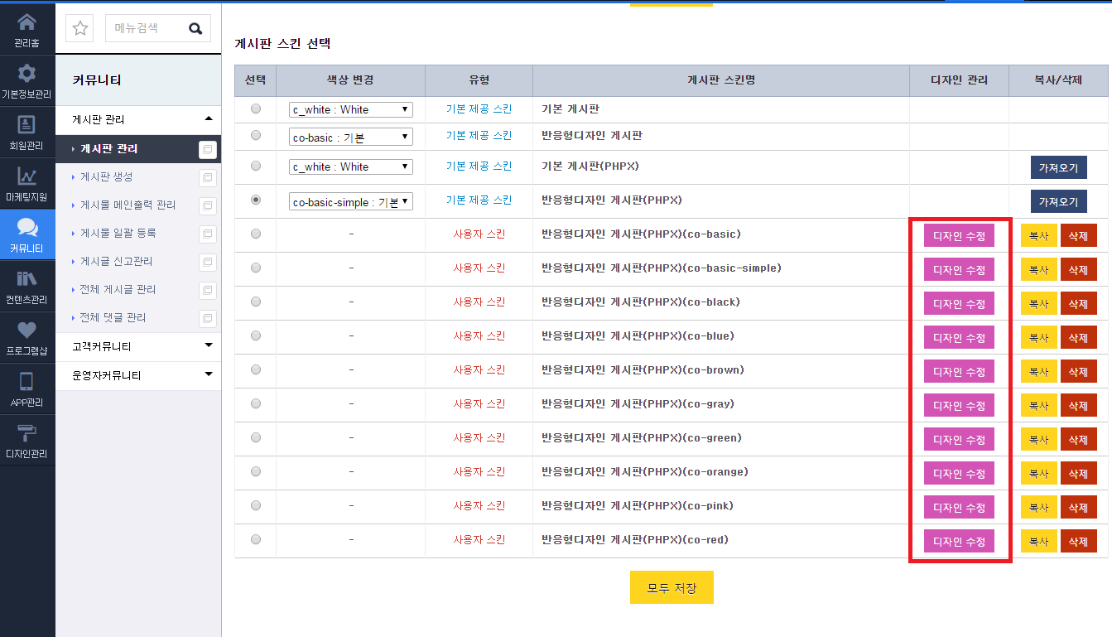Viewport: 1112px width, 637px height.
Task: Select radio for co-red user skin
Action: pyautogui.click(x=256, y=539)
